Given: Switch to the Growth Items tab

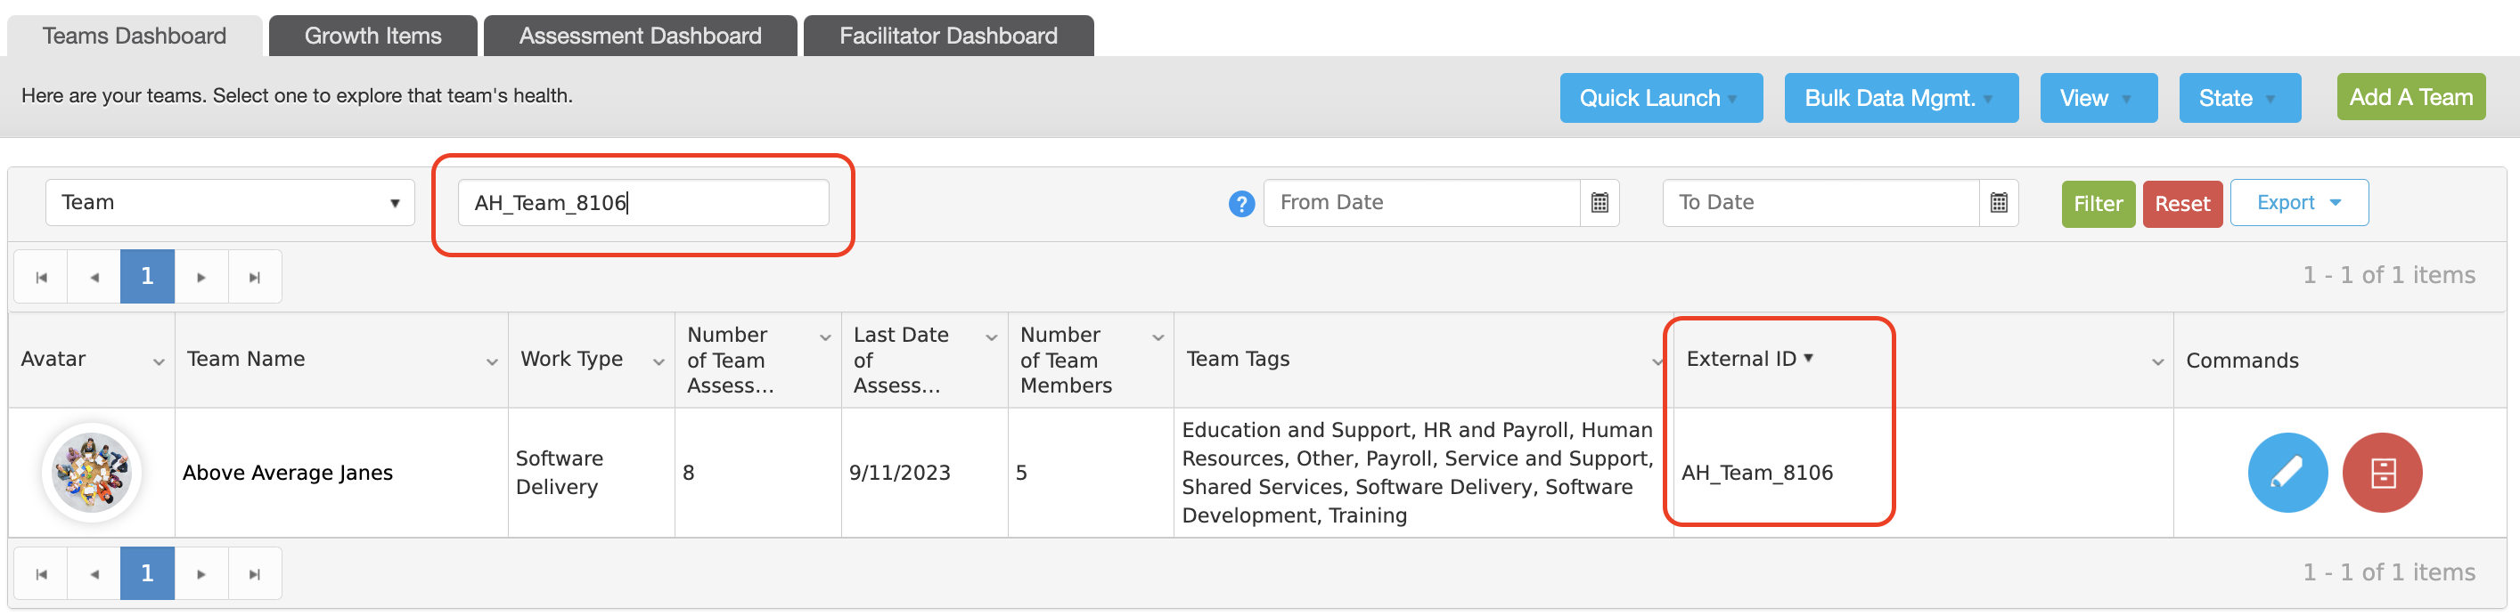Looking at the screenshot, I should [372, 36].
